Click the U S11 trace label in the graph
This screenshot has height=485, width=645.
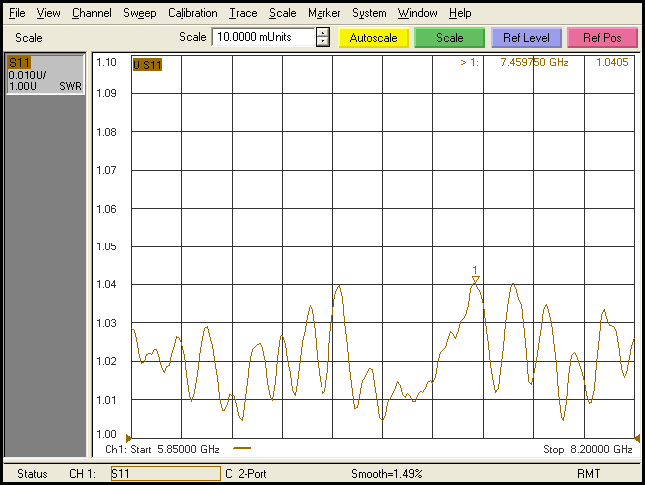pyautogui.click(x=147, y=65)
